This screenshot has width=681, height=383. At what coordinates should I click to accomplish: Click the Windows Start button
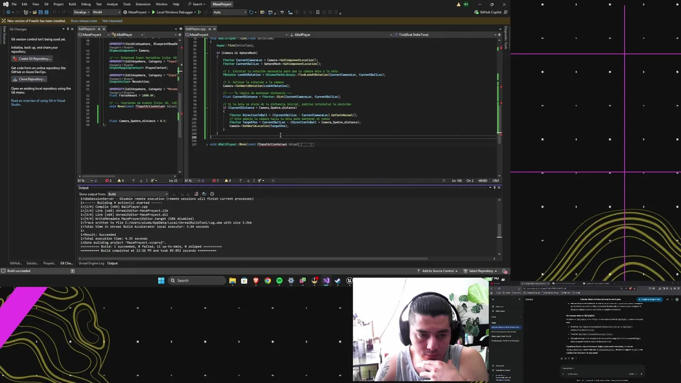click(161, 281)
